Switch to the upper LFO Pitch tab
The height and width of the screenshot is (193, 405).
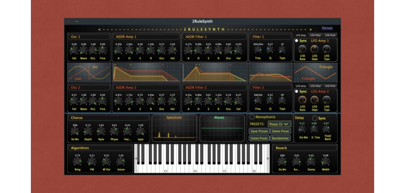[x=330, y=35]
